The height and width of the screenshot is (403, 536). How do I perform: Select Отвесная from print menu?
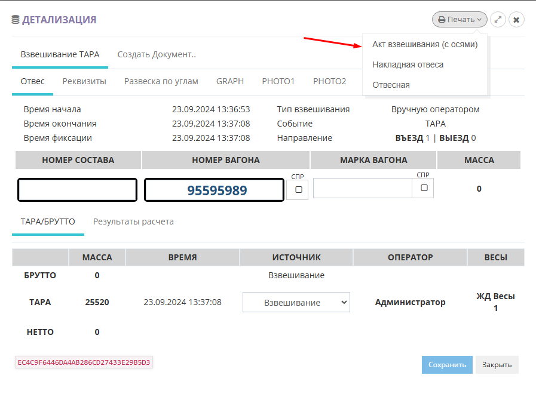point(391,85)
